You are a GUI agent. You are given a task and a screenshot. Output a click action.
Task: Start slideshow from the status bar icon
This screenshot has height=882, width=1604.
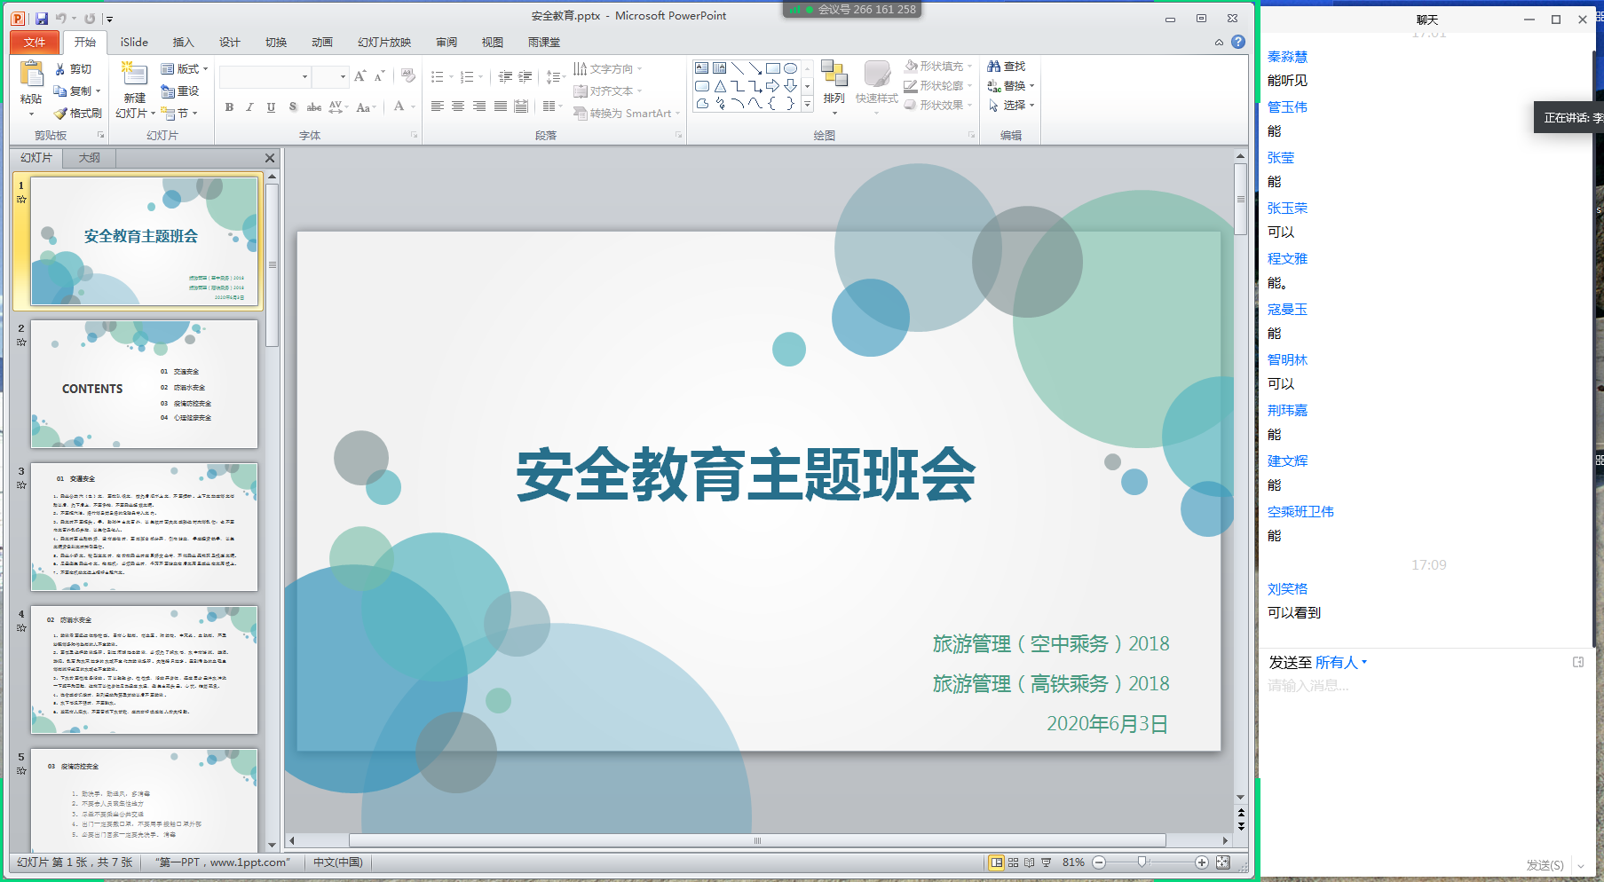[1046, 862]
